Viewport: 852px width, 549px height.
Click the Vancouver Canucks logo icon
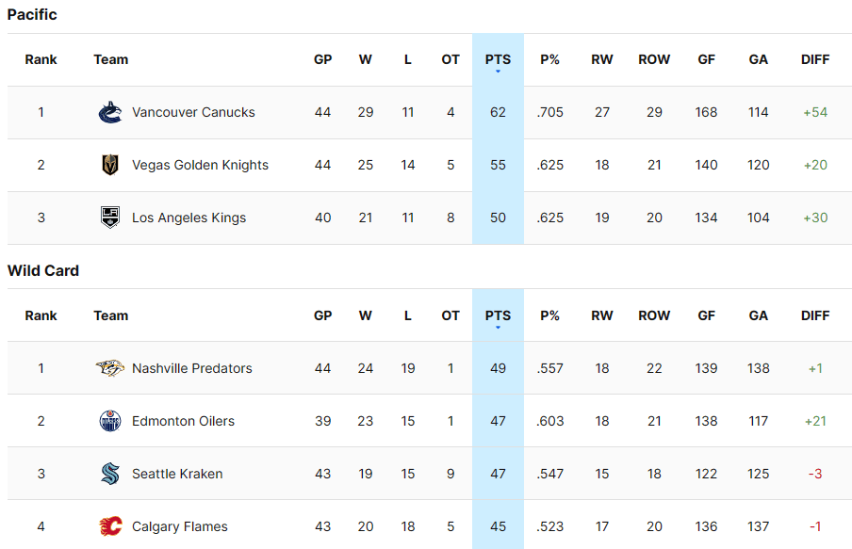click(110, 112)
